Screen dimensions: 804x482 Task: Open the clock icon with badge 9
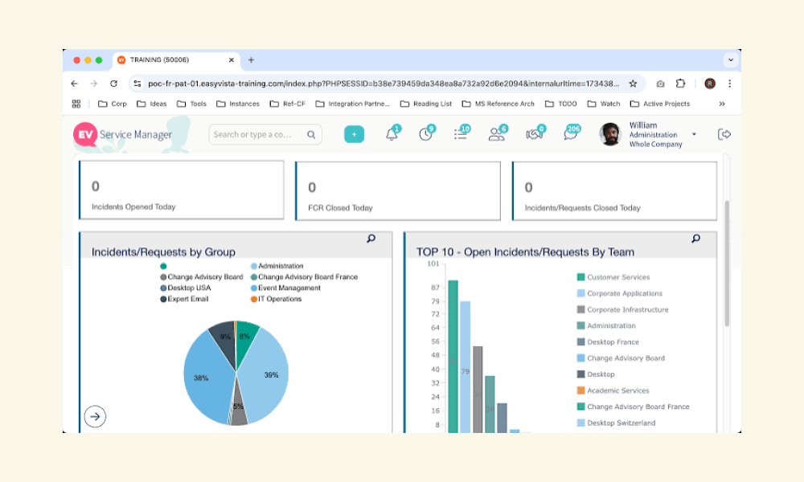pos(426,134)
